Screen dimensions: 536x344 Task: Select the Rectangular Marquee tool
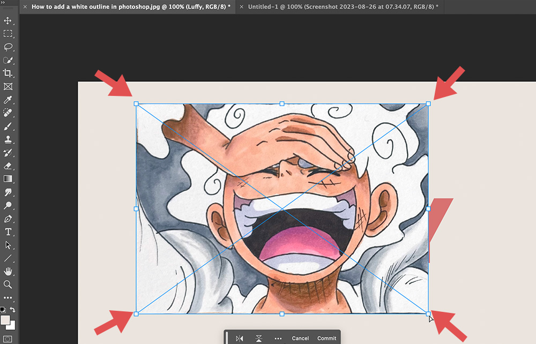(8, 33)
